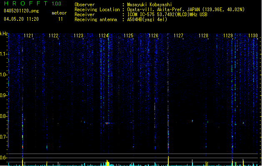
Task: Click the 'Receiver' field label
Action: click(85, 15)
